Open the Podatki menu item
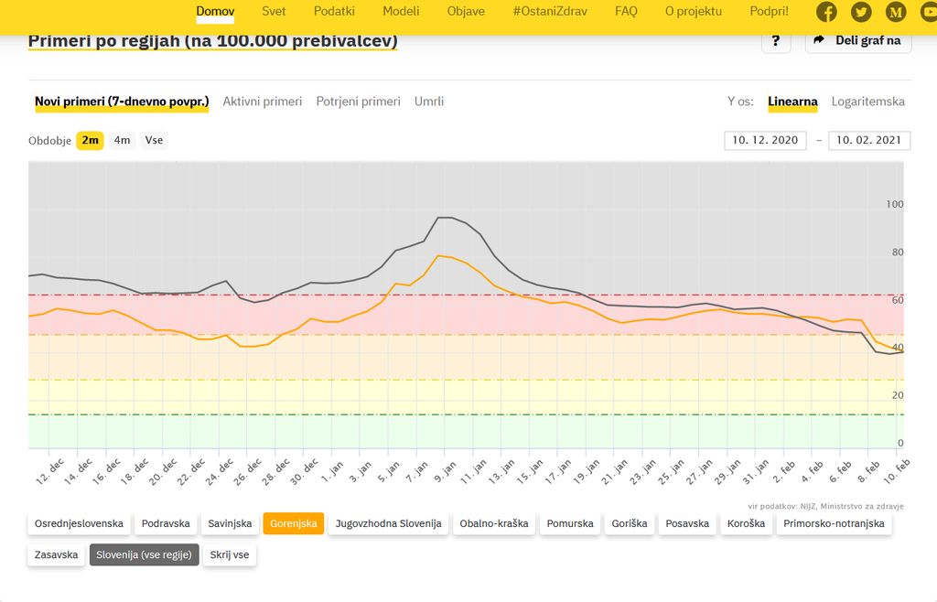Viewport: 937px width, 602px height. click(x=334, y=11)
